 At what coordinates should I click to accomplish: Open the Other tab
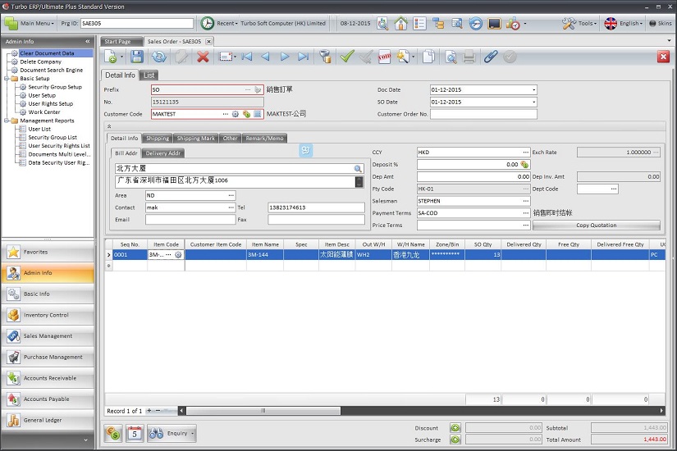click(230, 138)
